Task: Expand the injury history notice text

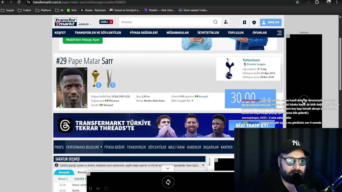Action: [203, 165]
